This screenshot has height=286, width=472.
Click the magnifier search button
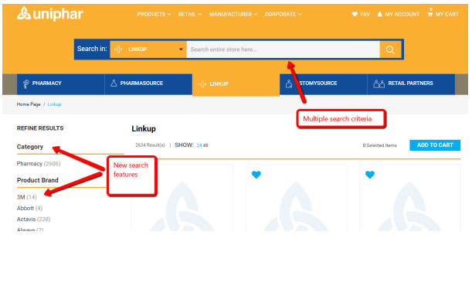tap(390, 49)
